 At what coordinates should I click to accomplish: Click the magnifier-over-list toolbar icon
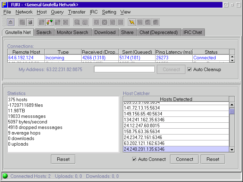click(x=85, y=22)
